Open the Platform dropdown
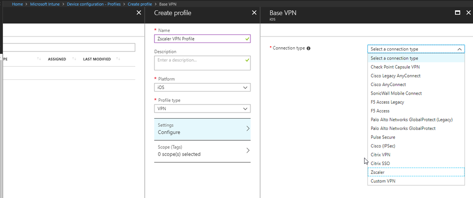The image size is (473, 198). [202, 87]
